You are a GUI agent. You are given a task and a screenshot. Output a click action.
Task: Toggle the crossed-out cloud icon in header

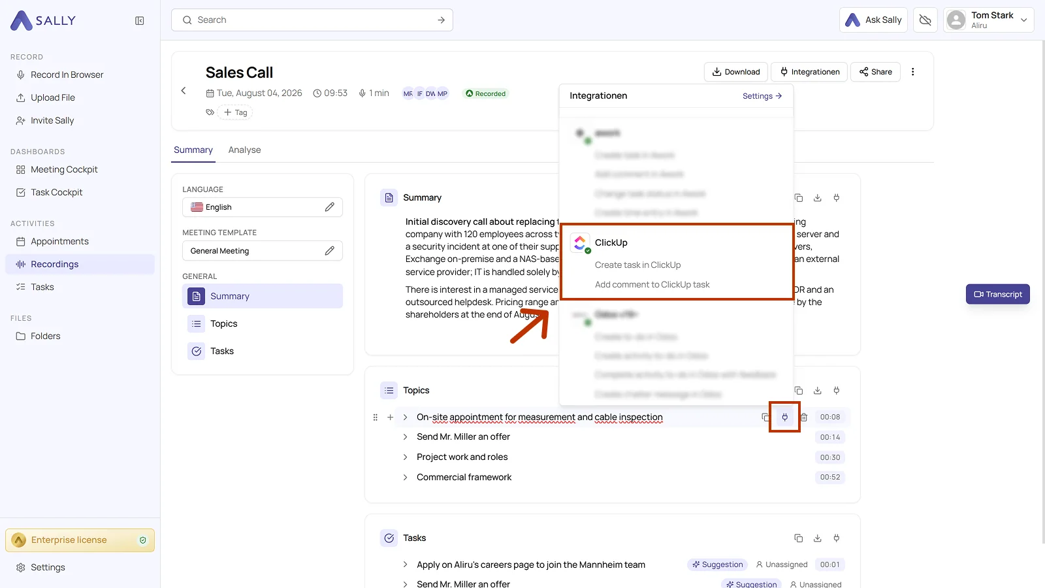click(925, 20)
